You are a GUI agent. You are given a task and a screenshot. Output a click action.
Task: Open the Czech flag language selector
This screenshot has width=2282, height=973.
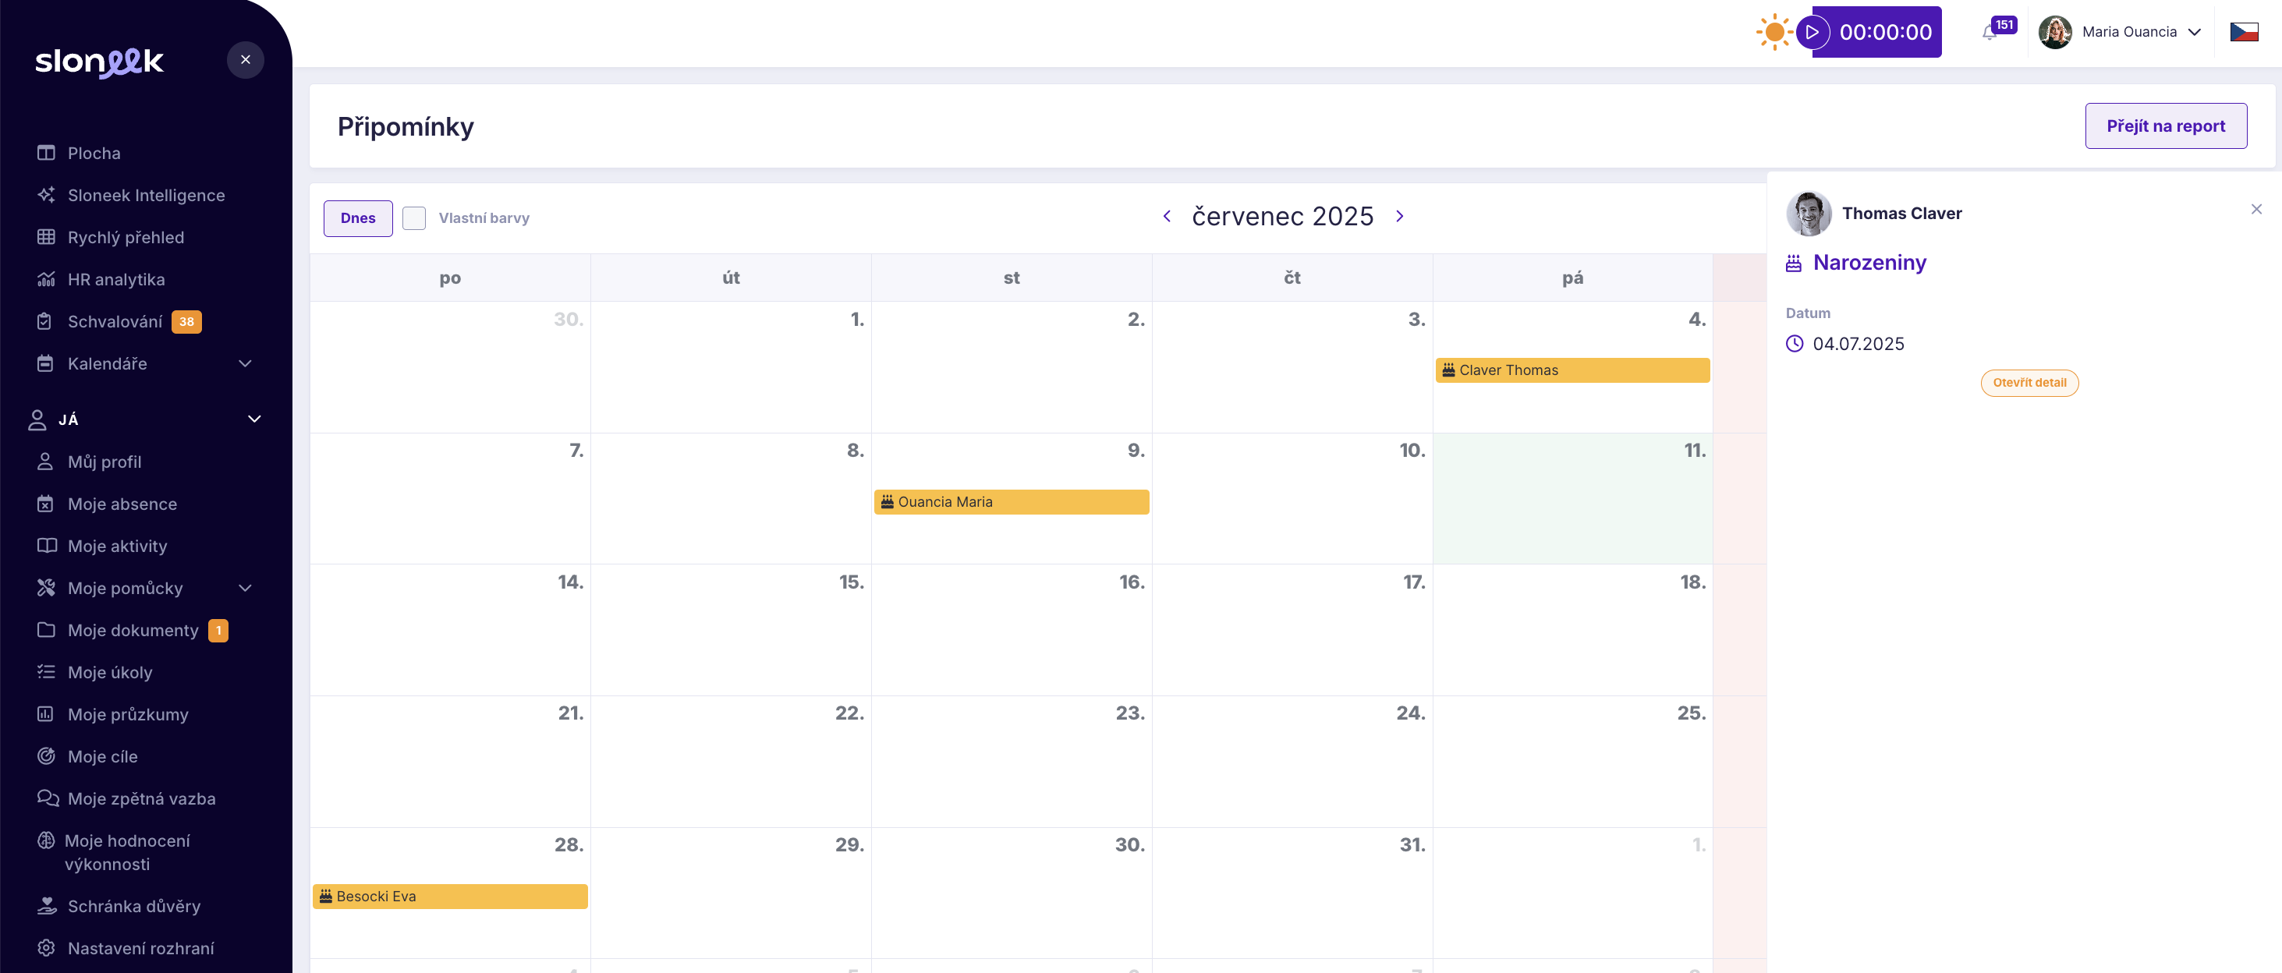point(2243,33)
